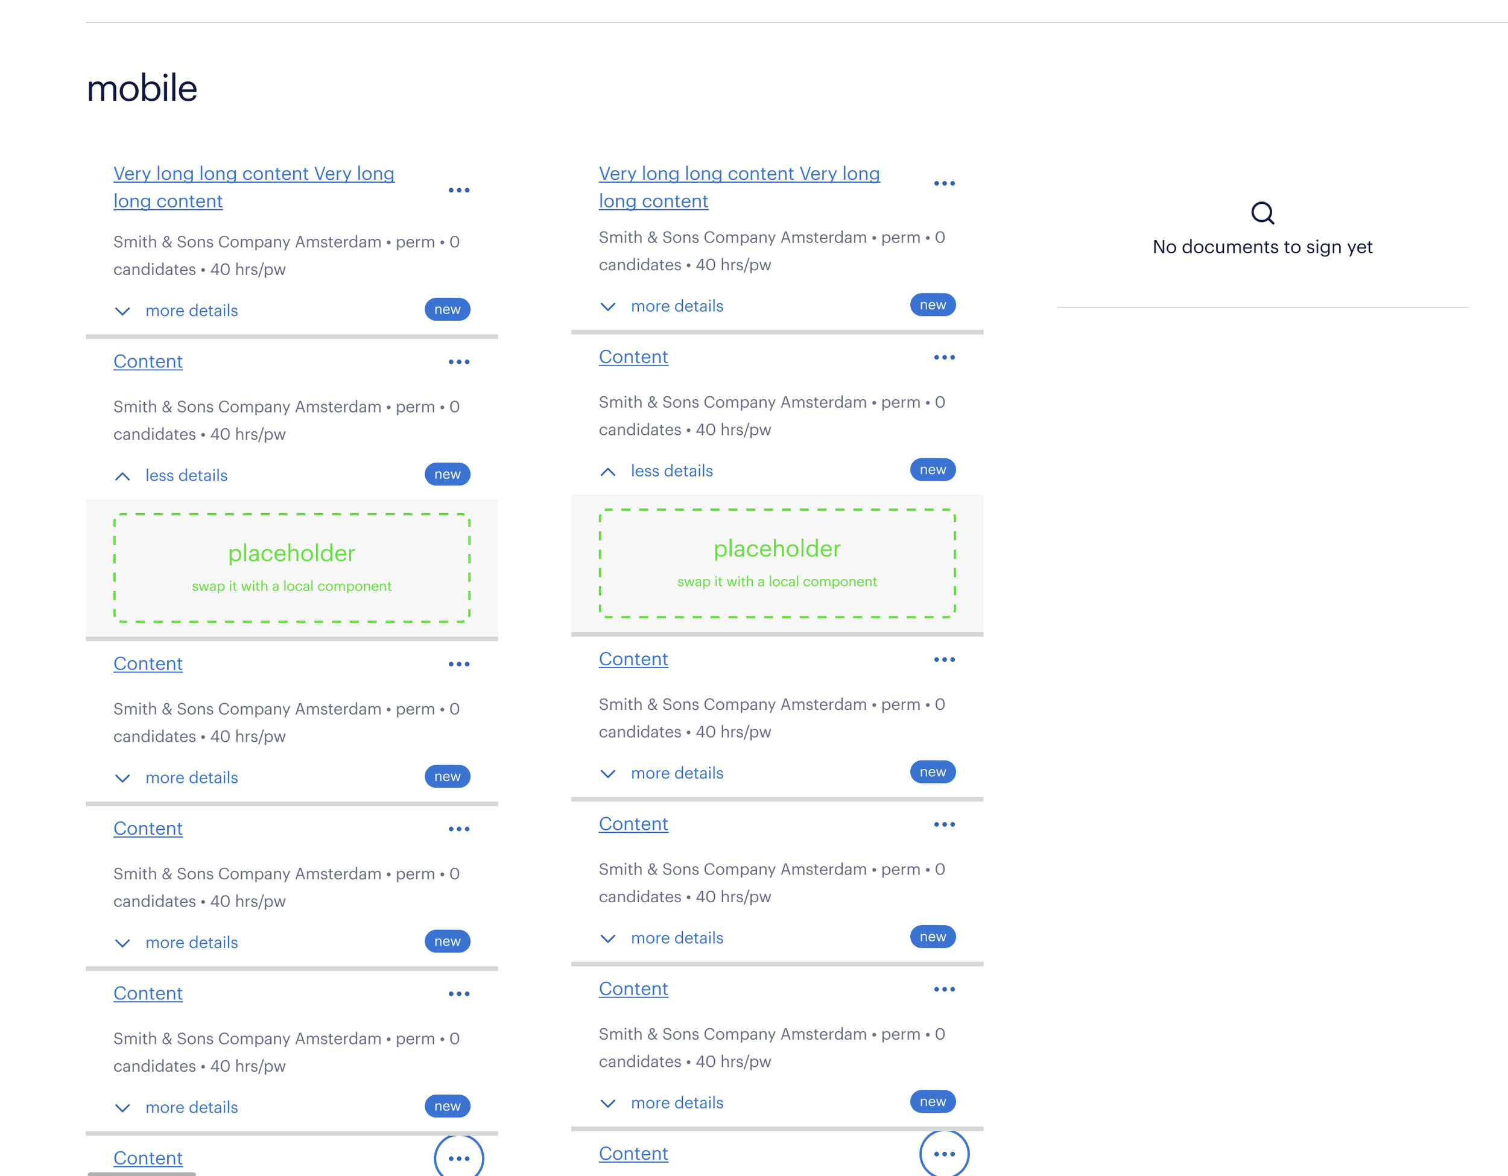Click the circled three-dot button, bottom of right column

[944, 1153]
